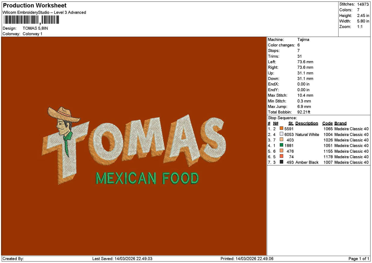This screenshot has width=372, height=263.
Task: Click the 'Created By:' footer label
Action: point(13,259)
